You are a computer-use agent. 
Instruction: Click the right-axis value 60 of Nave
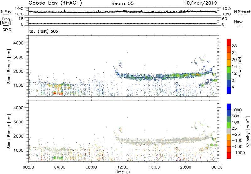224,19
